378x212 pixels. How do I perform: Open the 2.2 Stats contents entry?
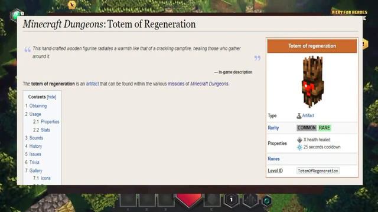(45, 130)
